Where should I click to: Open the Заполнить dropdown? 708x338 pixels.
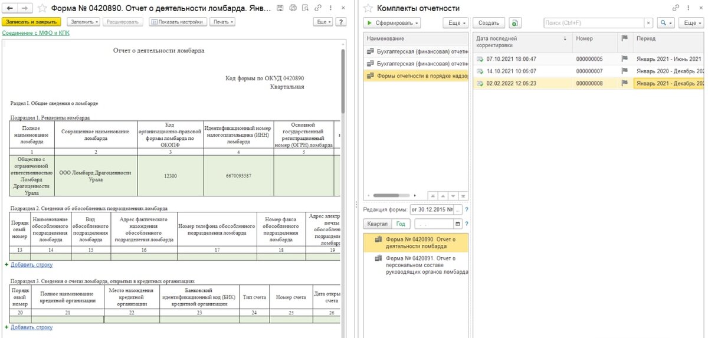click(83, 22)
